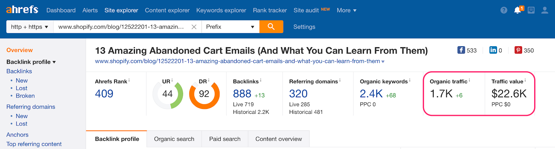The height and width of the screenshot is (149, 555).
Task: Click the Backlinks info icon
Action: pos(261,80)
